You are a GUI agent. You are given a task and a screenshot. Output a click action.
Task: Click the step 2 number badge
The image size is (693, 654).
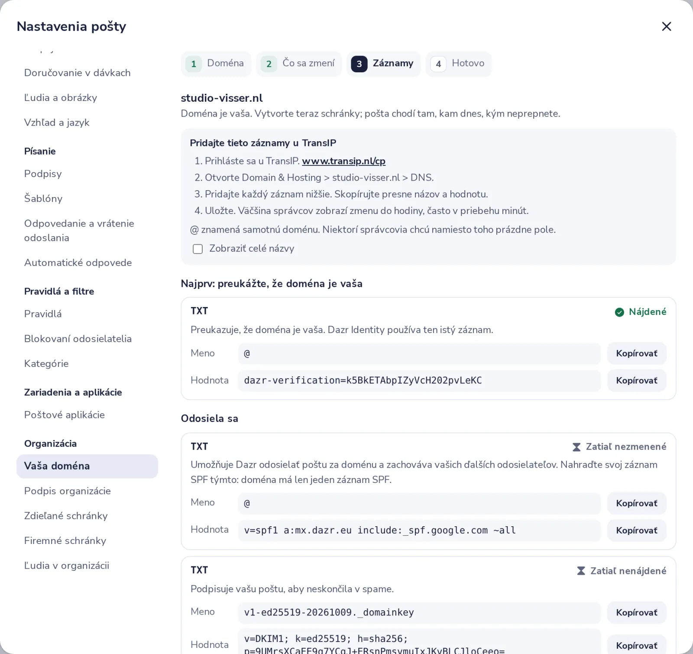pyautogui.click(x=269, y=64)
